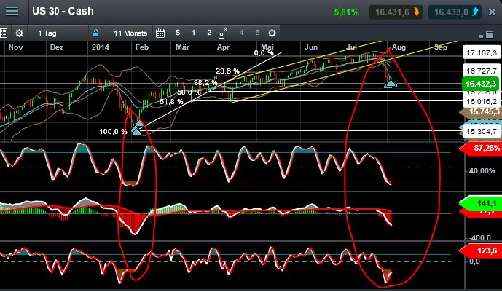
Task: Open the calendar date picker icon
Action: click(x=160, y=33)
